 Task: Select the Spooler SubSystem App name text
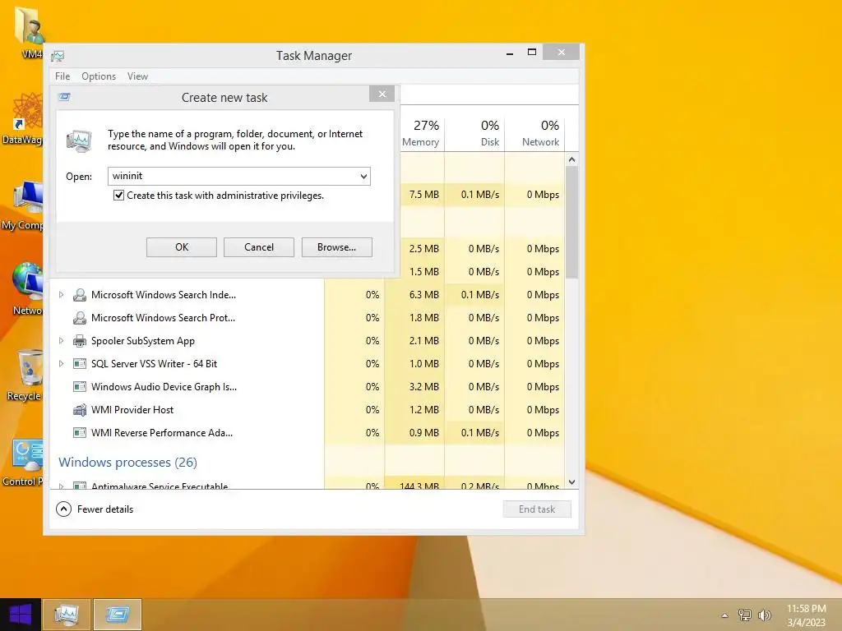click(x=143, y=341)
